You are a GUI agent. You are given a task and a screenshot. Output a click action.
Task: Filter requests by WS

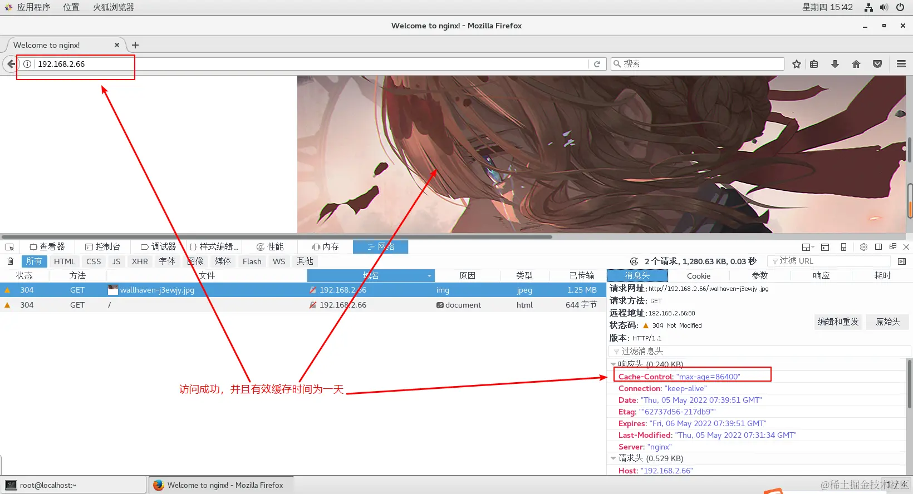279,261
